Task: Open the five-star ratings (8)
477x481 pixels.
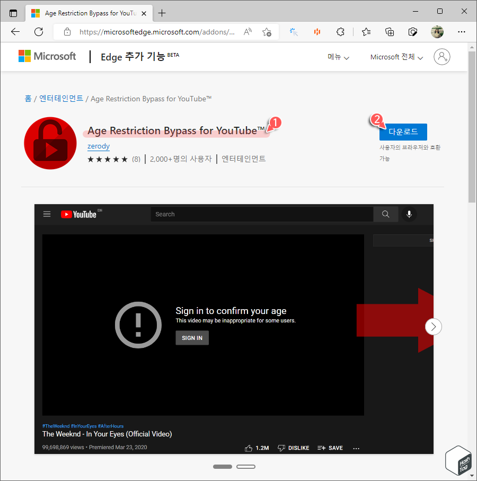Action: pos(114,159)
